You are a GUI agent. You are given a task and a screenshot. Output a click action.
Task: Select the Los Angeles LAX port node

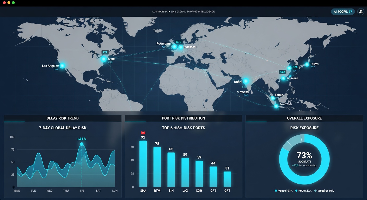62,66
